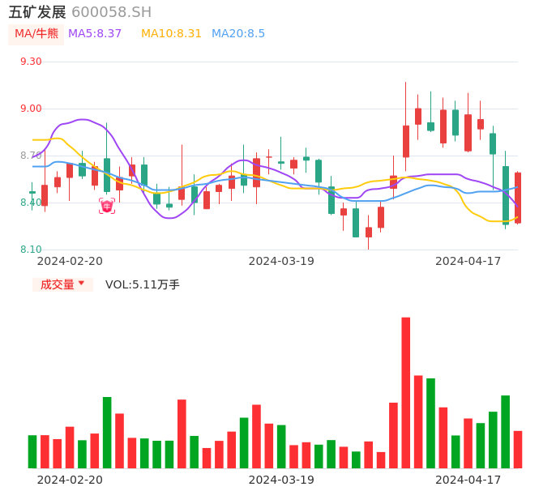This screenshot has width=556, height=491.
Task: Click the ticker code 600058.SH
Action: point(111,12)
